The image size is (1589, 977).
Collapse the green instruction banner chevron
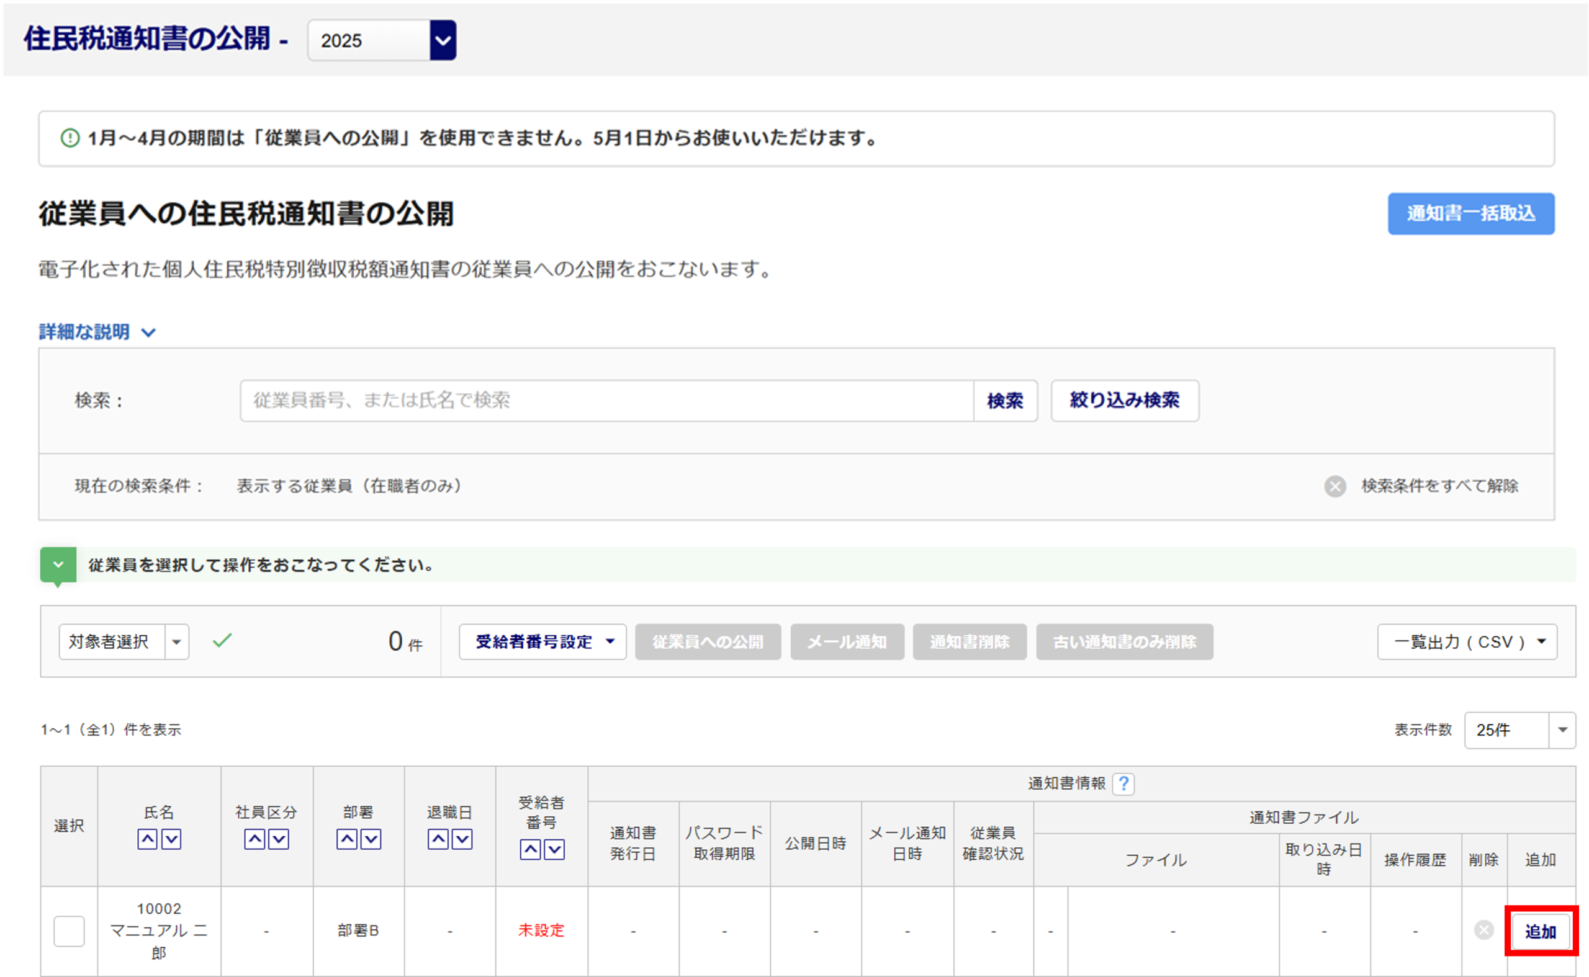point(58,564)
